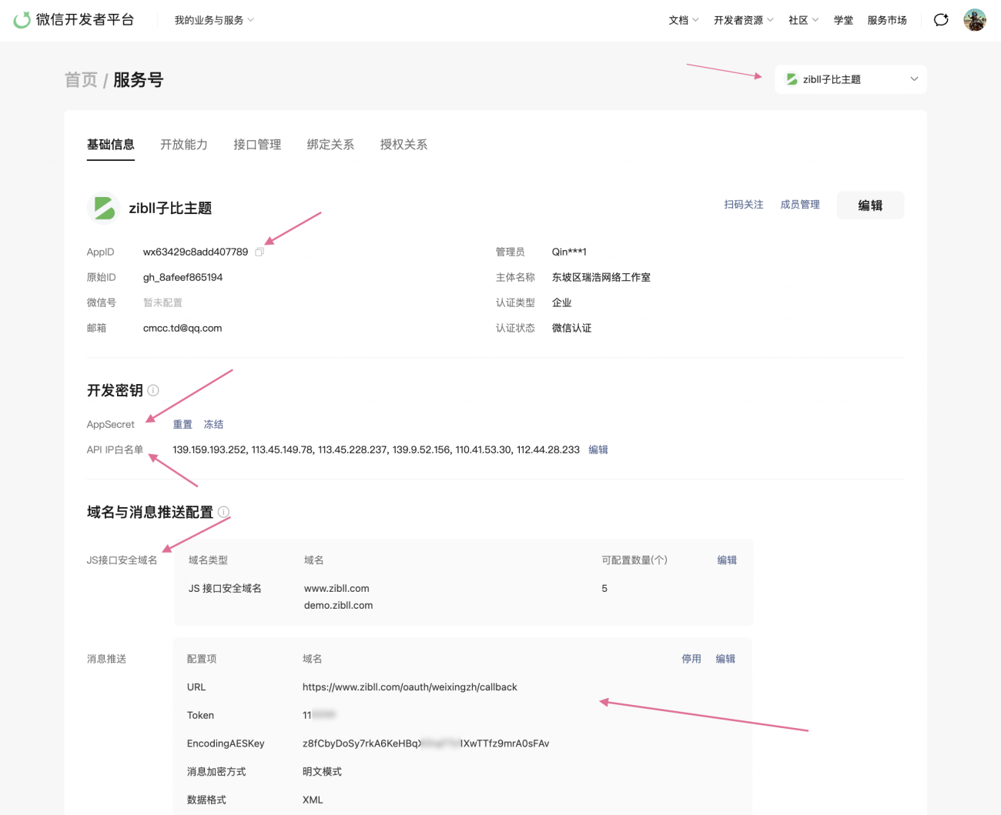
Task: Click the 扫码关注 link
Action: coord(743,204)
